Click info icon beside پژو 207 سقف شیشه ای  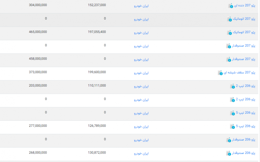pyautogui.click(x=220, y=73)
